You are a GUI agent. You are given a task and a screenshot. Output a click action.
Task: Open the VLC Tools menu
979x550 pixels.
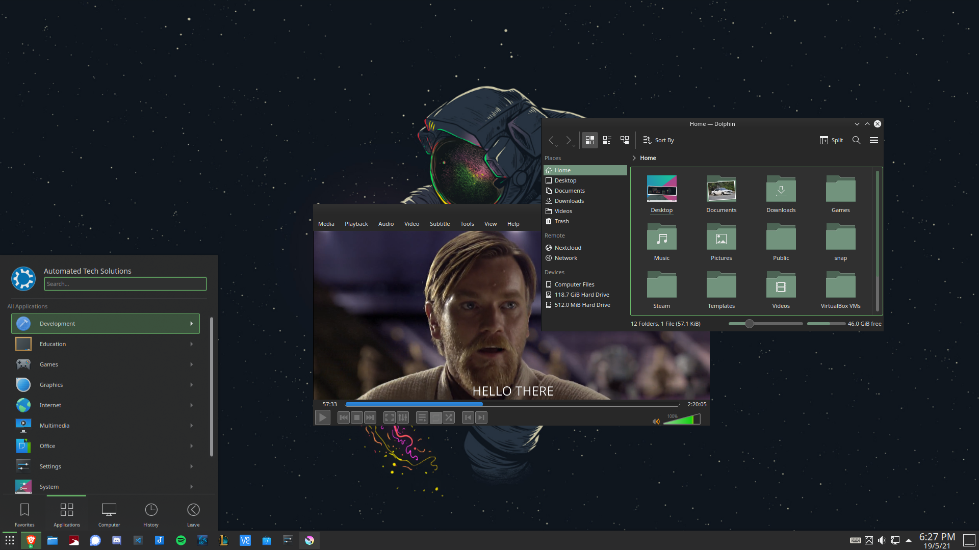click(x=467, y=224)
